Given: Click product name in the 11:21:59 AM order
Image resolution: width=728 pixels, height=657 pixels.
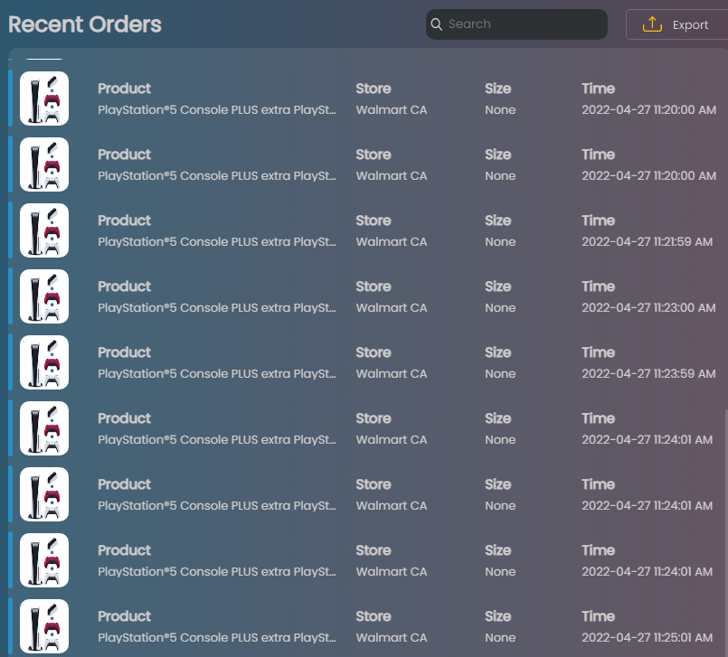Looking at the screenshot, I should pyautogui.click(x=217, y=241).
